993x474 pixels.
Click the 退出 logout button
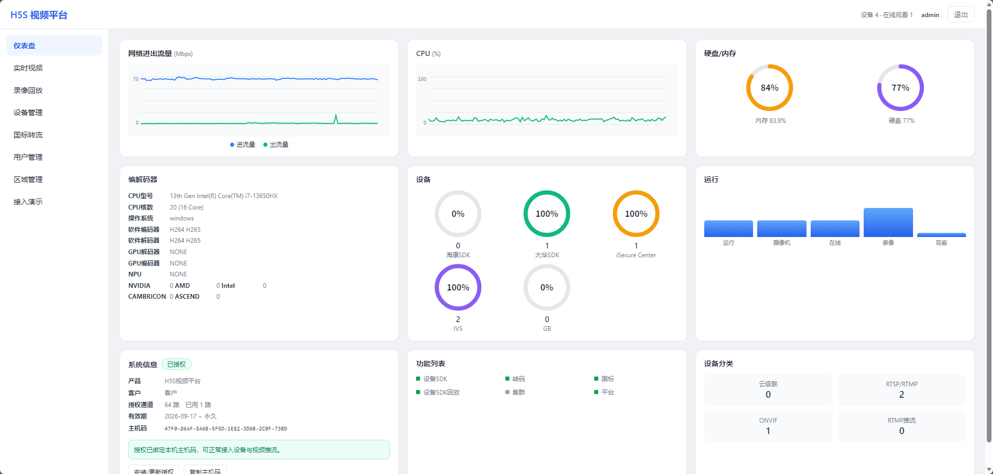(x=961, y=15)
